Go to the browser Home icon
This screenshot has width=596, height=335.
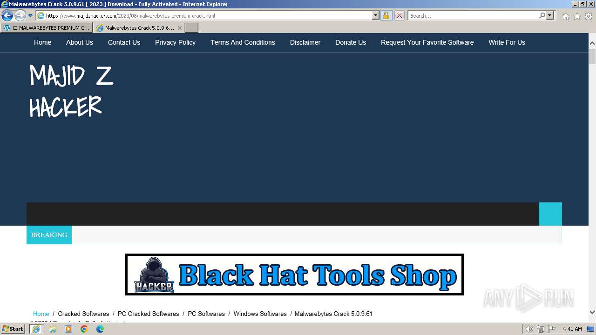(x=565, y=16)
